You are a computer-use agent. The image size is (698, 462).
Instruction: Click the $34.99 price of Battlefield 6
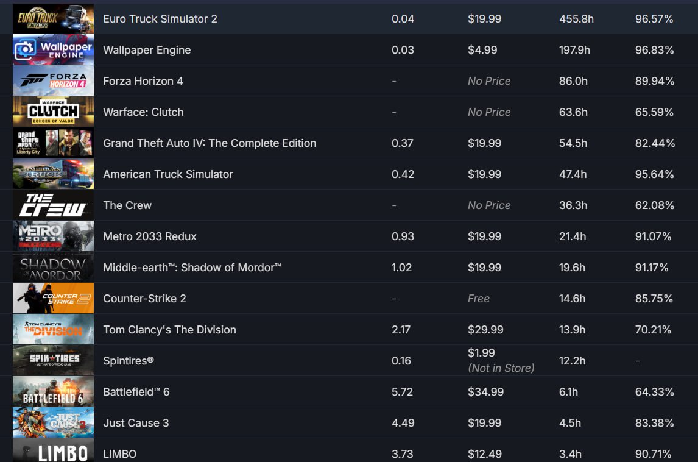485,392
